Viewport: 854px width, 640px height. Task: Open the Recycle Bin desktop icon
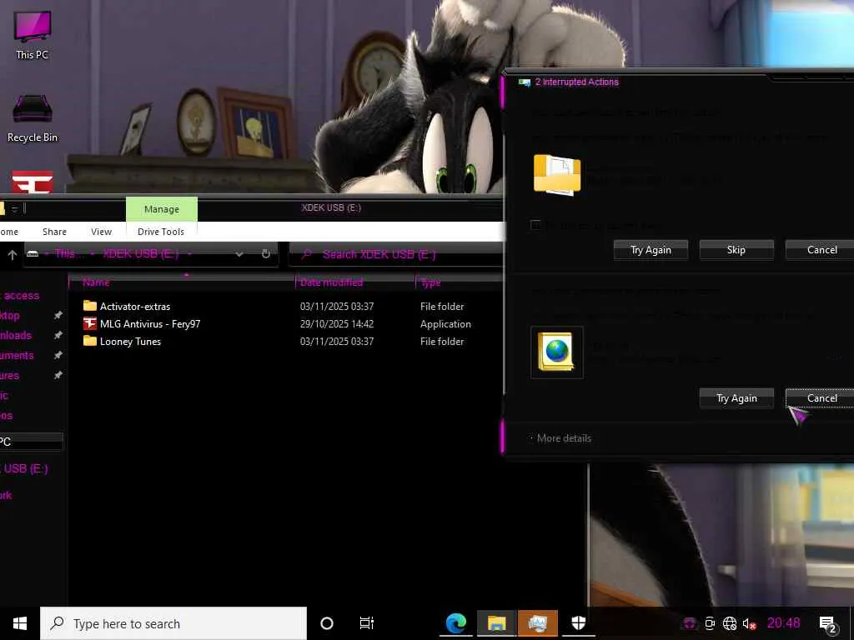33,118
